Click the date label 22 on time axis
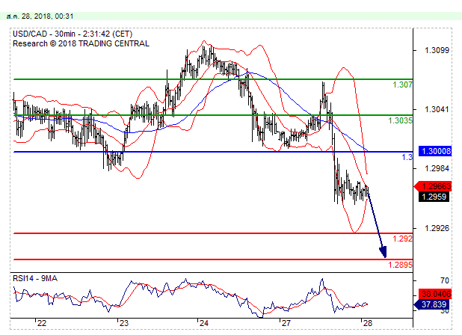The image size is (462, 335). 42,324
